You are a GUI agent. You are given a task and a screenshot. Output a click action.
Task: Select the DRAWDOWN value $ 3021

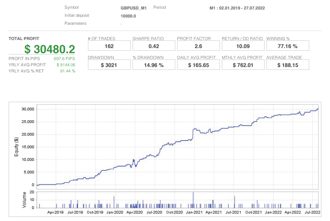point(109,64)
